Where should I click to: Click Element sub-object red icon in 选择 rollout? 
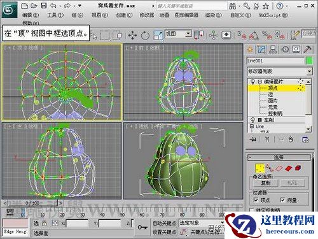tap(298, 168)
